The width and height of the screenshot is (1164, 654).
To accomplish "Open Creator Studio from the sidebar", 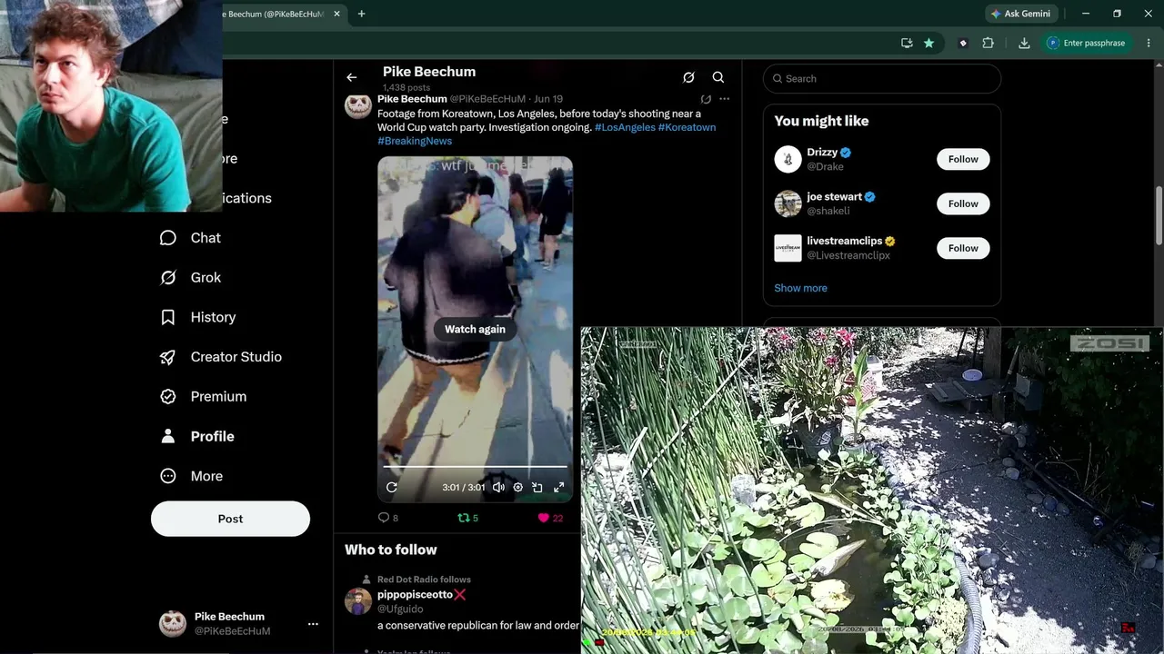I will [221, 357].
